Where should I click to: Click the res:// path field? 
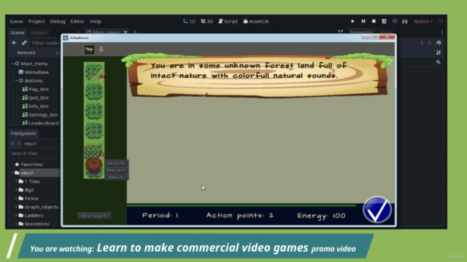41,143
